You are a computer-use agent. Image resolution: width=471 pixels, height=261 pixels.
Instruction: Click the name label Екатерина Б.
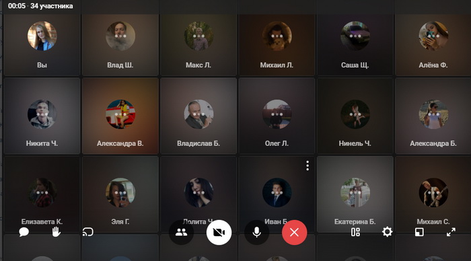(x=355, y=222)
